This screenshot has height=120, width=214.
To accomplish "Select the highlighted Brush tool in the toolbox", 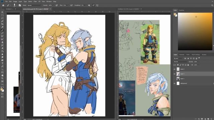I will (2, 30).
